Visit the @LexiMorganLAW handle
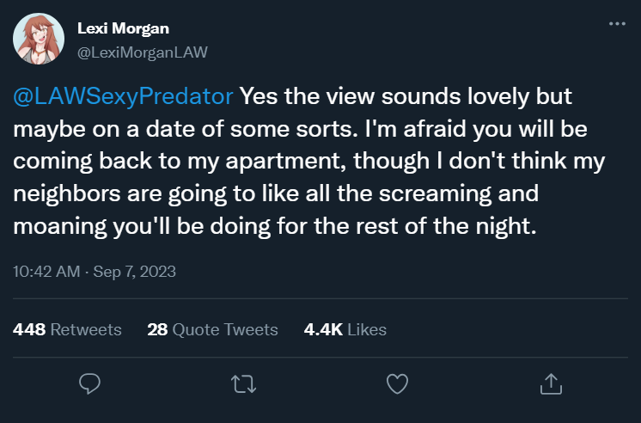Viewport: 641px width, 423px height. click(x=143, y=52)
